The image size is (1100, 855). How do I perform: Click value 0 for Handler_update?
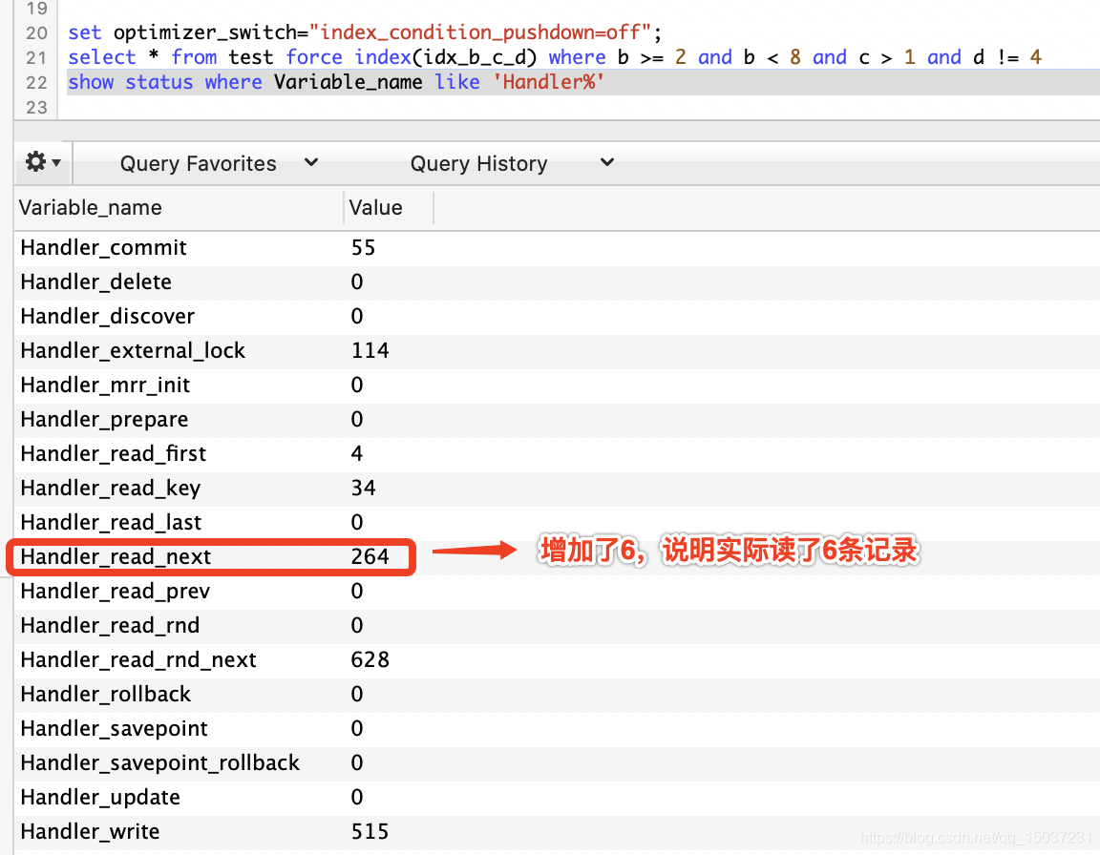(357, 797)
